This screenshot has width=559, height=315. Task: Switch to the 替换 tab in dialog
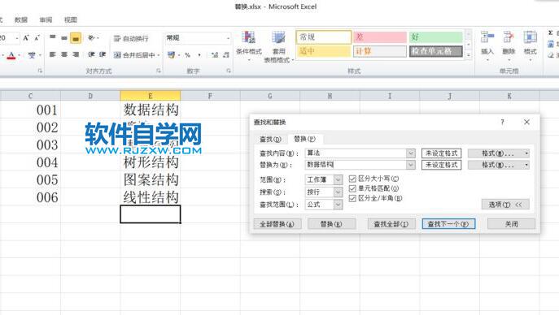304,139
